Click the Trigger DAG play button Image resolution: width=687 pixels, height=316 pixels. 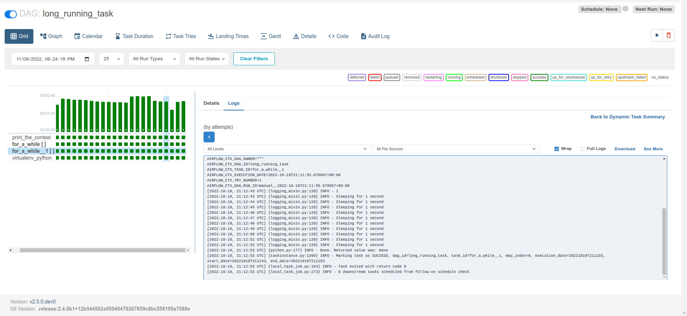(x=656, y=36)
